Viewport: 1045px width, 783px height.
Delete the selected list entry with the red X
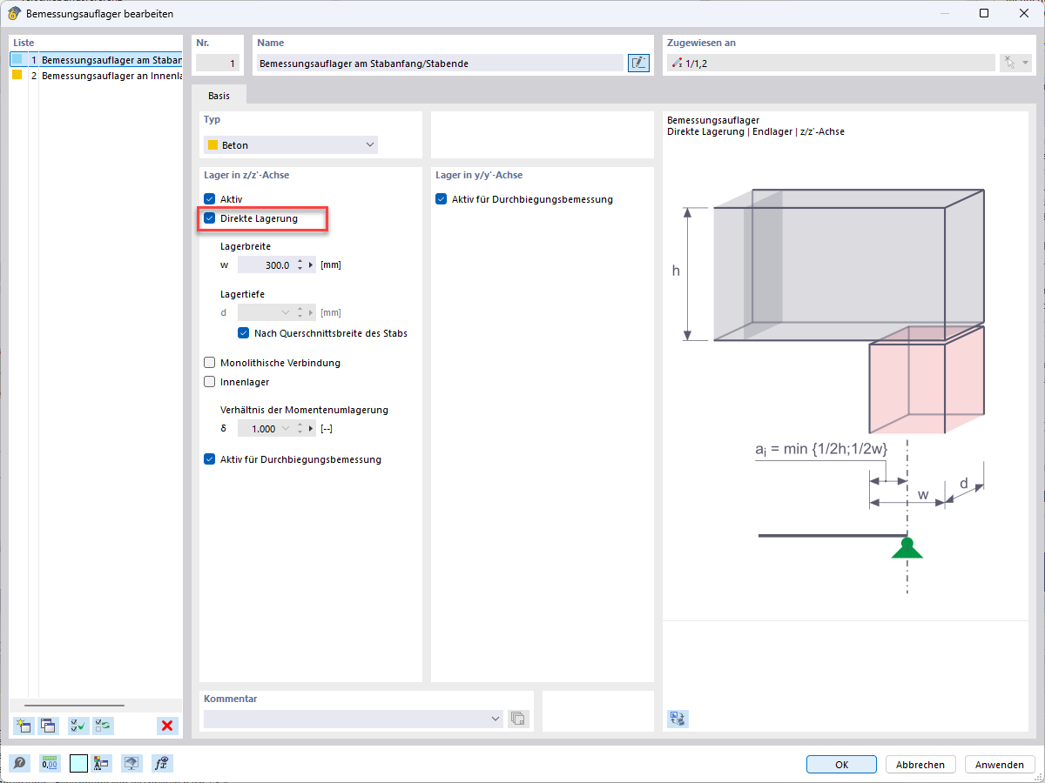pyautogui.click(x=167, y=726)
